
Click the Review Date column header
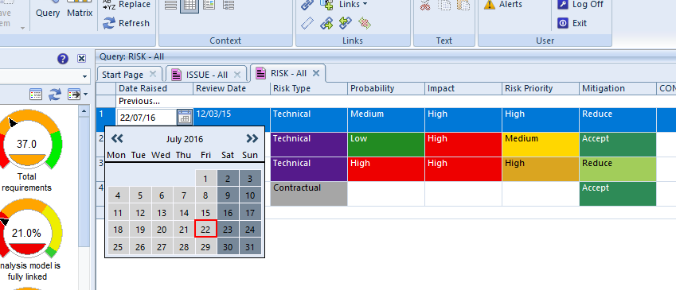click(x=232, y=88)
